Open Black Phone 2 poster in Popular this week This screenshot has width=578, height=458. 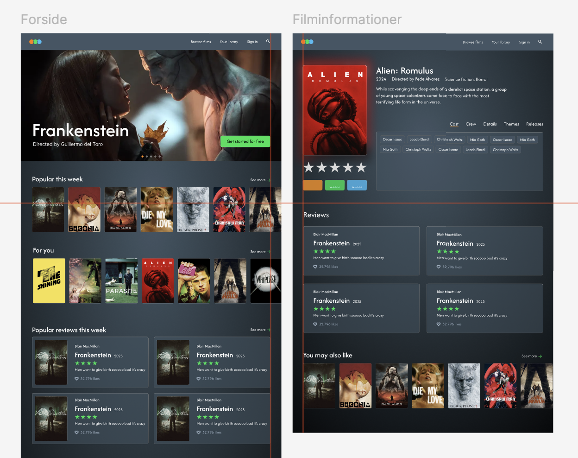(x=193, y=210)
